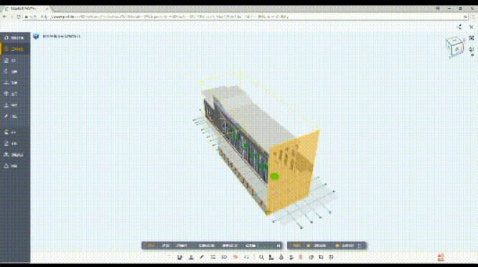Click the value field in the left sectioning panel
This screenshot has height=267, width=478.
267,246
